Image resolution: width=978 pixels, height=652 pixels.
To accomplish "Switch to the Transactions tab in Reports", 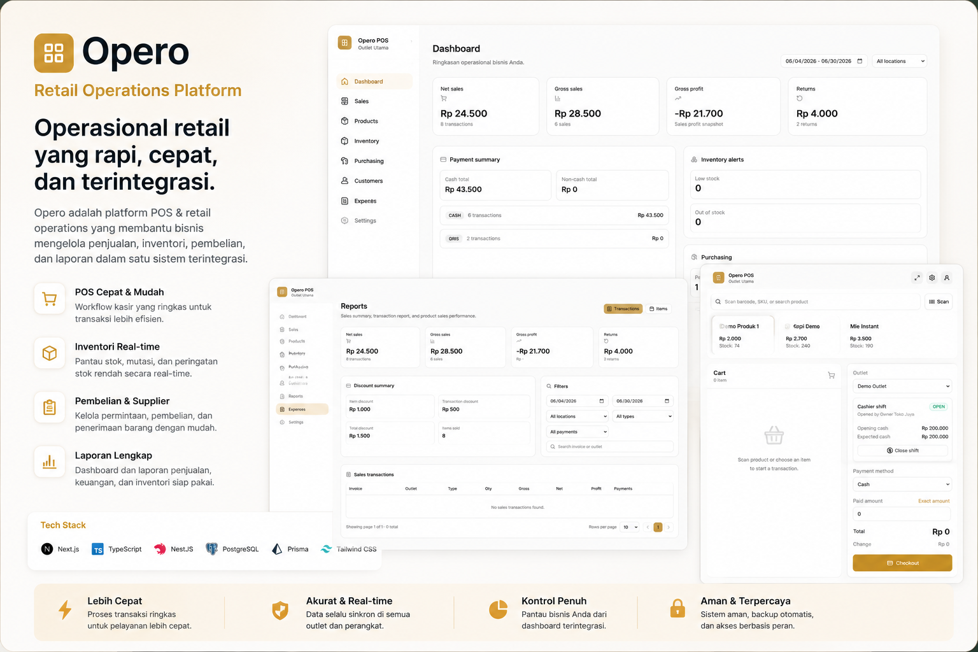I will tap(623, 309).
